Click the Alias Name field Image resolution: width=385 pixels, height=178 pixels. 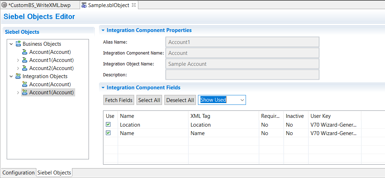tap(242, 42)
